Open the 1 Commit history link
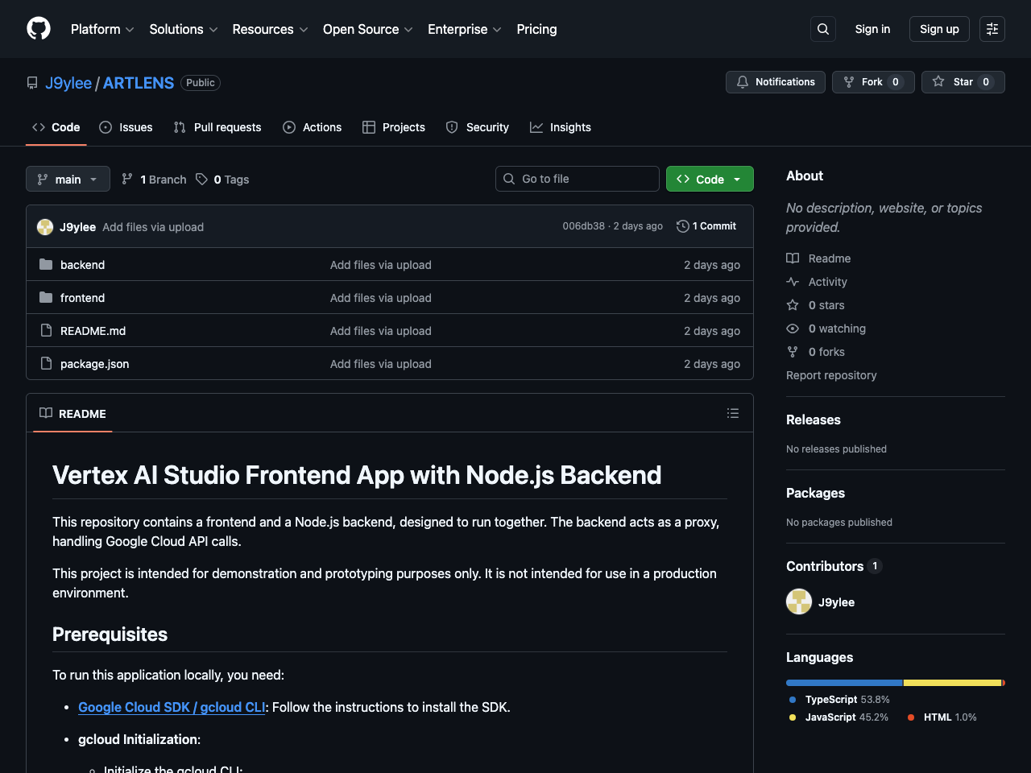 click(706, 226)
